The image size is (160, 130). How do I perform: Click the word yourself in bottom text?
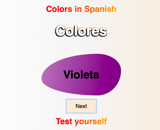click(x=91, y=122)
